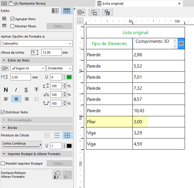Open the Linha Contínua line type dropdown
This screenshot has height=188, width=194.
22,145
